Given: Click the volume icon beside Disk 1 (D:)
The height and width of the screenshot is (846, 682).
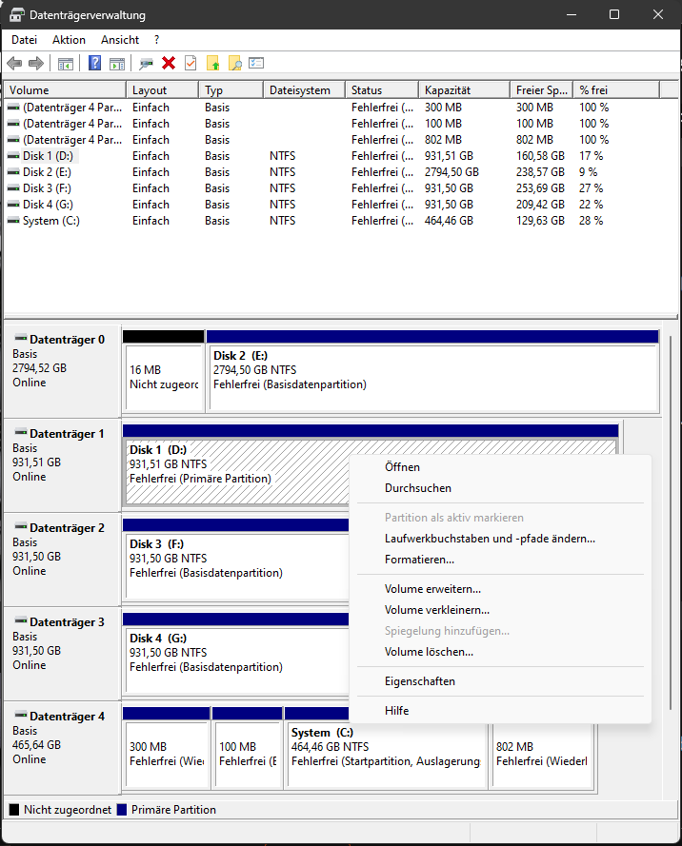Looking at the screenshot, I should click(x=13, y=156).
